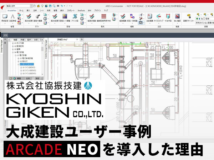214x160 pixels.
Task: Click the red horizontal lines multi-wiring icon
Action: [104, 17]
